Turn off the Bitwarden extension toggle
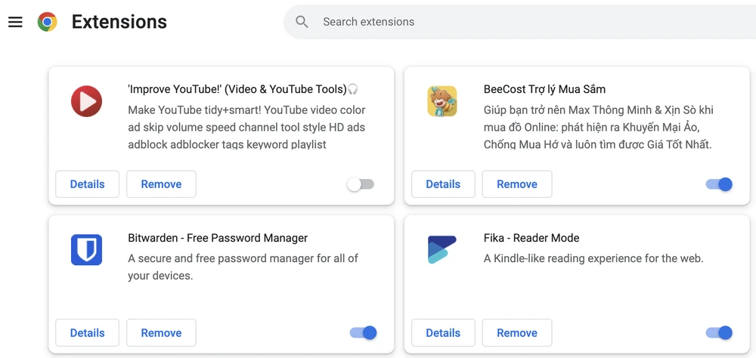Viewport: 756px width, 358px height. pyautogui.click(x=363, y=333)
